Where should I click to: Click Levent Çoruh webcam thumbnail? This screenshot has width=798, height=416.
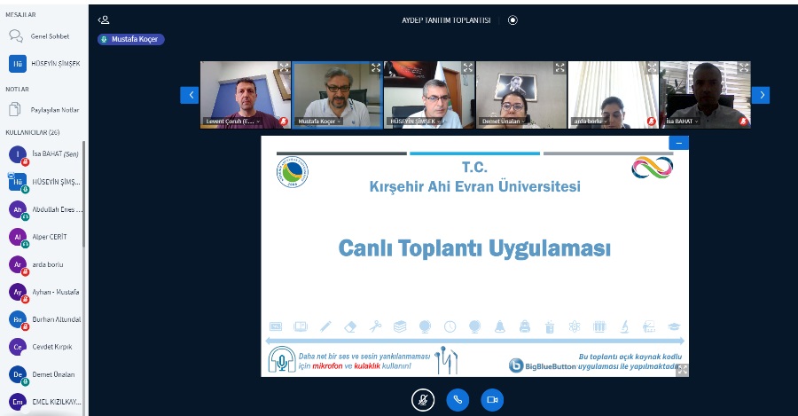(x=246, y=95)
